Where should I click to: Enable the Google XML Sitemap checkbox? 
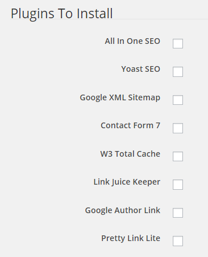tap(178, 100)
